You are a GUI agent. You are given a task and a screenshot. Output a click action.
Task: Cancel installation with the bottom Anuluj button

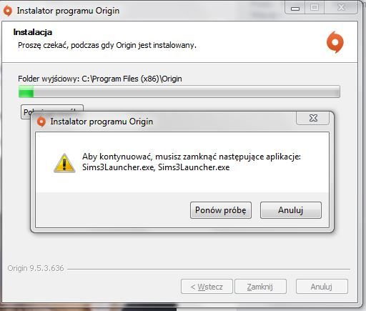point(322,287)
